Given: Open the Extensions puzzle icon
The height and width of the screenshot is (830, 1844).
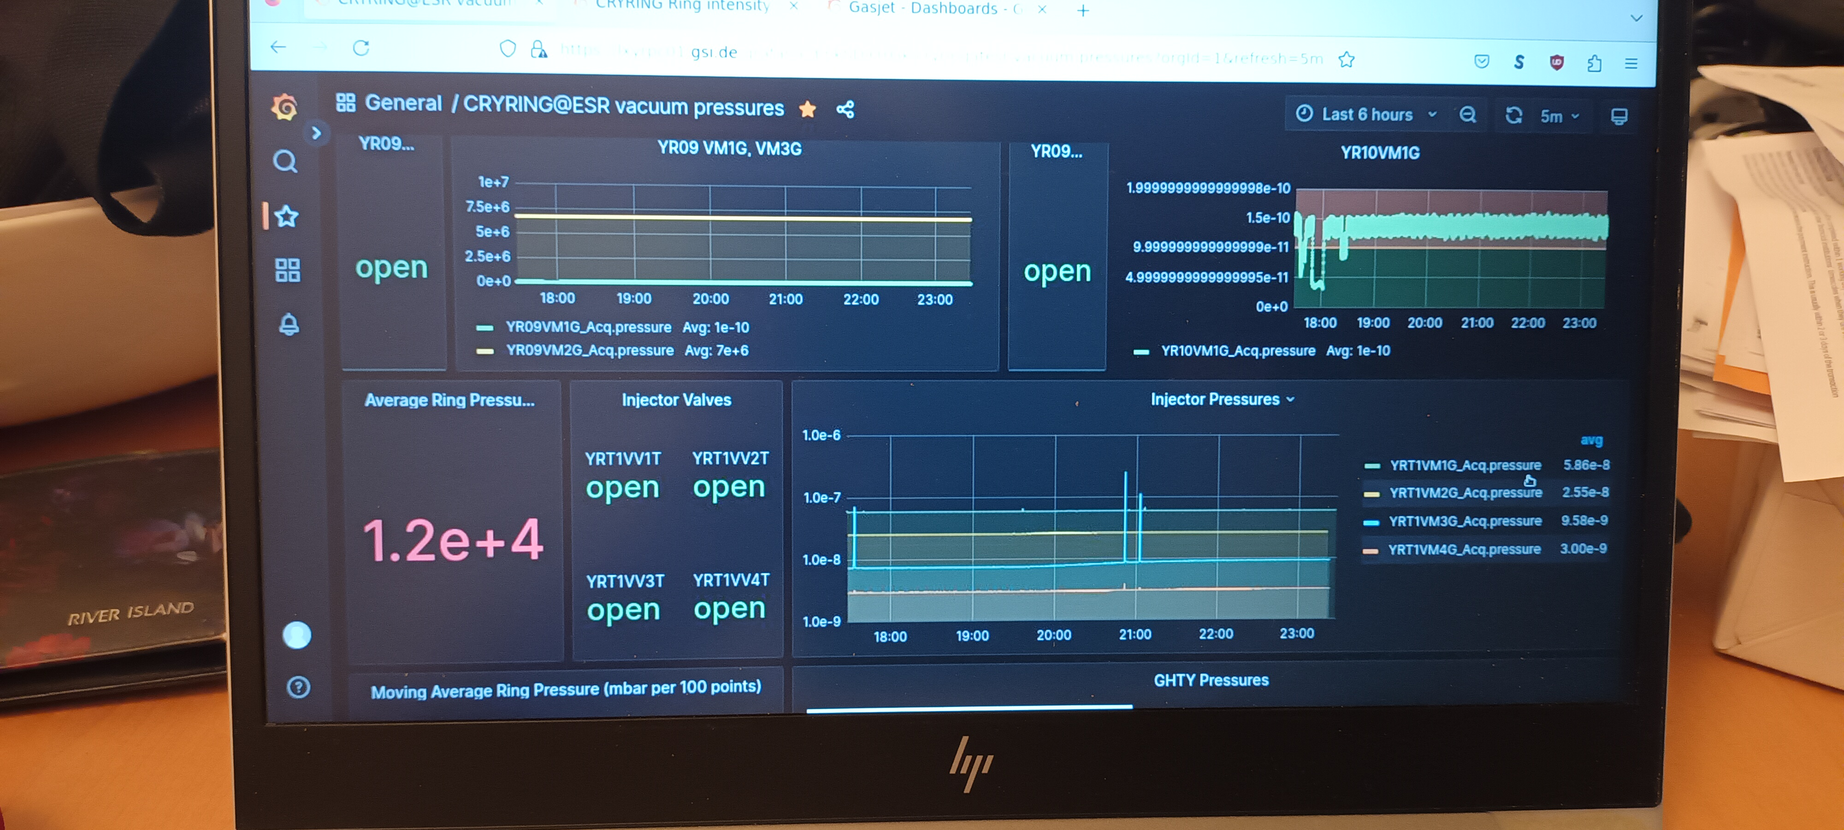Looking at the screenshot, I should tap(1594, 64).
